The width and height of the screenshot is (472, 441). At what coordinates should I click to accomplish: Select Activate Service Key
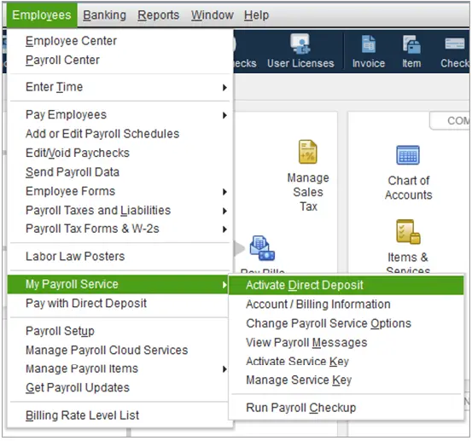coord(347,362)
